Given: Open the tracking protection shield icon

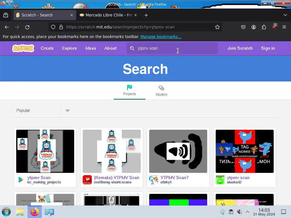Looking at the screenshot, I should [x=53, y=27].
